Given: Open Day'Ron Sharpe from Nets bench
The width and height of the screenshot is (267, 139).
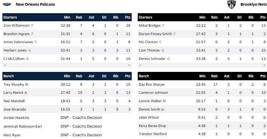Looking at the screenshot, I should (152, 84).
